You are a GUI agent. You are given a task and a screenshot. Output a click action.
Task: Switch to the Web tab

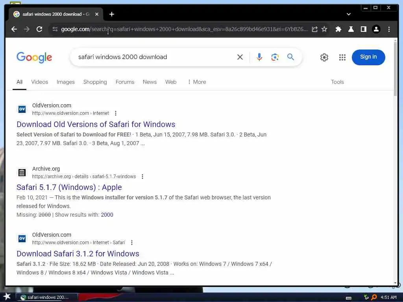[x=171, y=82]
